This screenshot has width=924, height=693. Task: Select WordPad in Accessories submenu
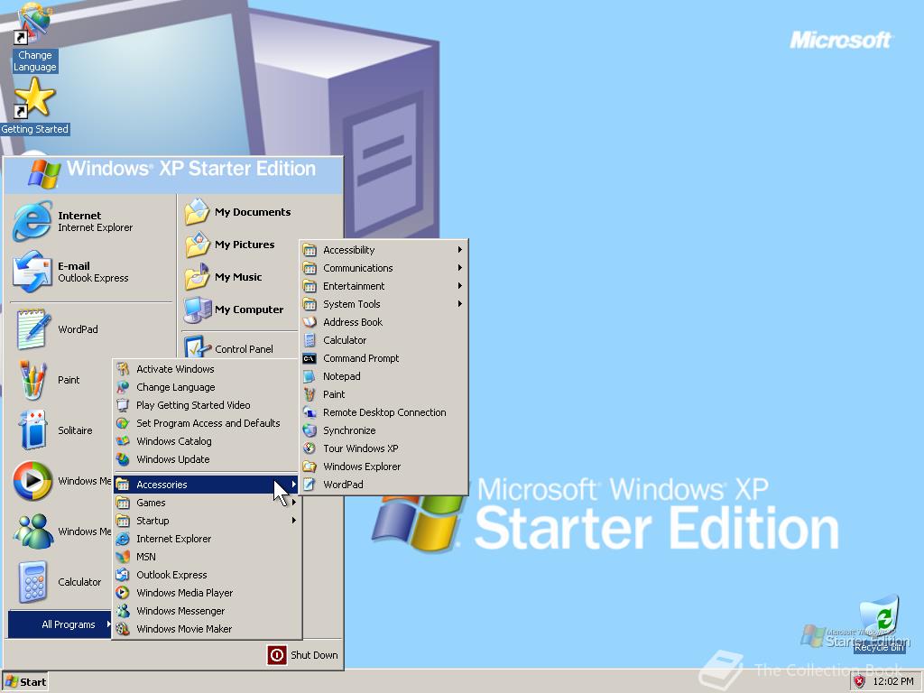(383, 485)
